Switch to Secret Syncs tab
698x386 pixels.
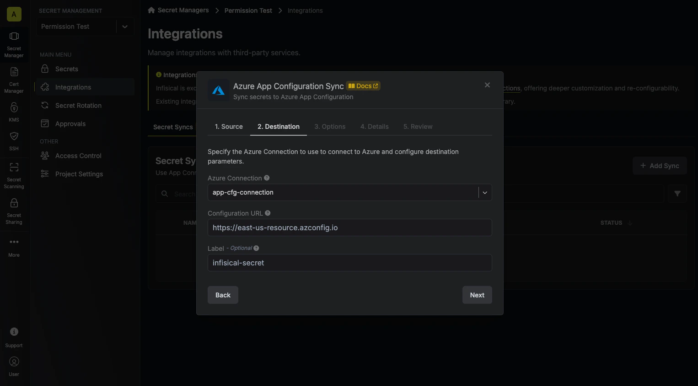point(173,127)
